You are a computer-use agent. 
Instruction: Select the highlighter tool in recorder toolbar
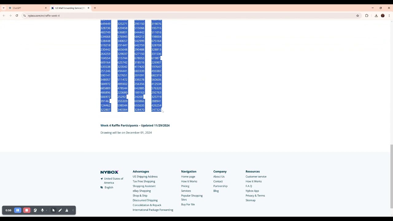[67, 210]
